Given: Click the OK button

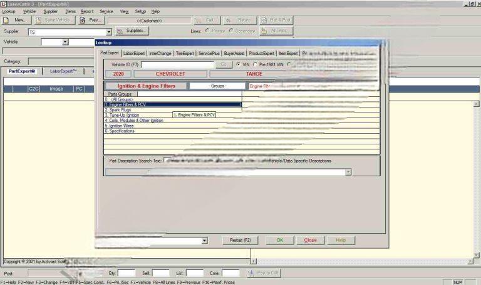Looking at the screenshot, I should pyautogui.click(x=280, y=240).
